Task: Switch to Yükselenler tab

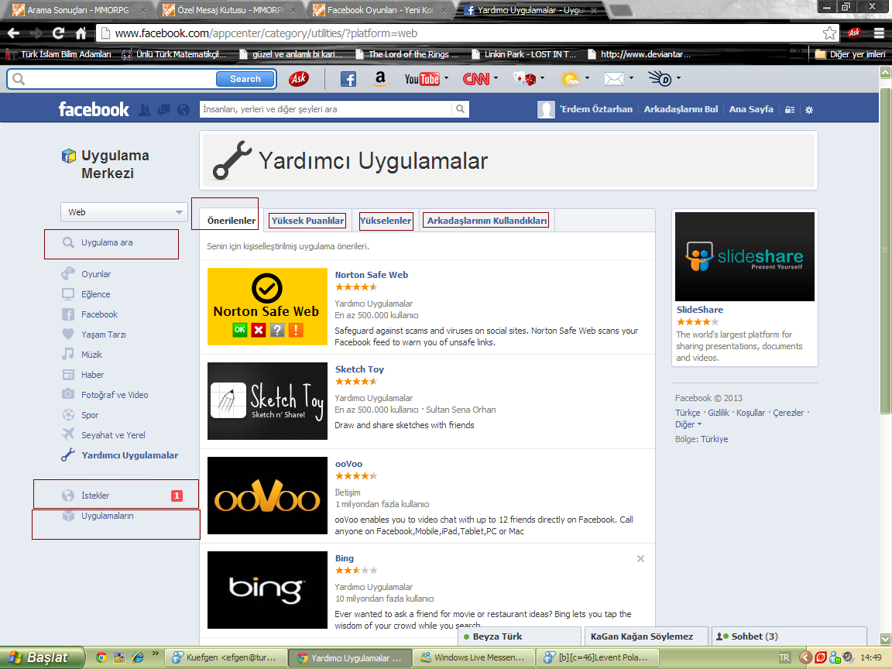Action: 386,221
